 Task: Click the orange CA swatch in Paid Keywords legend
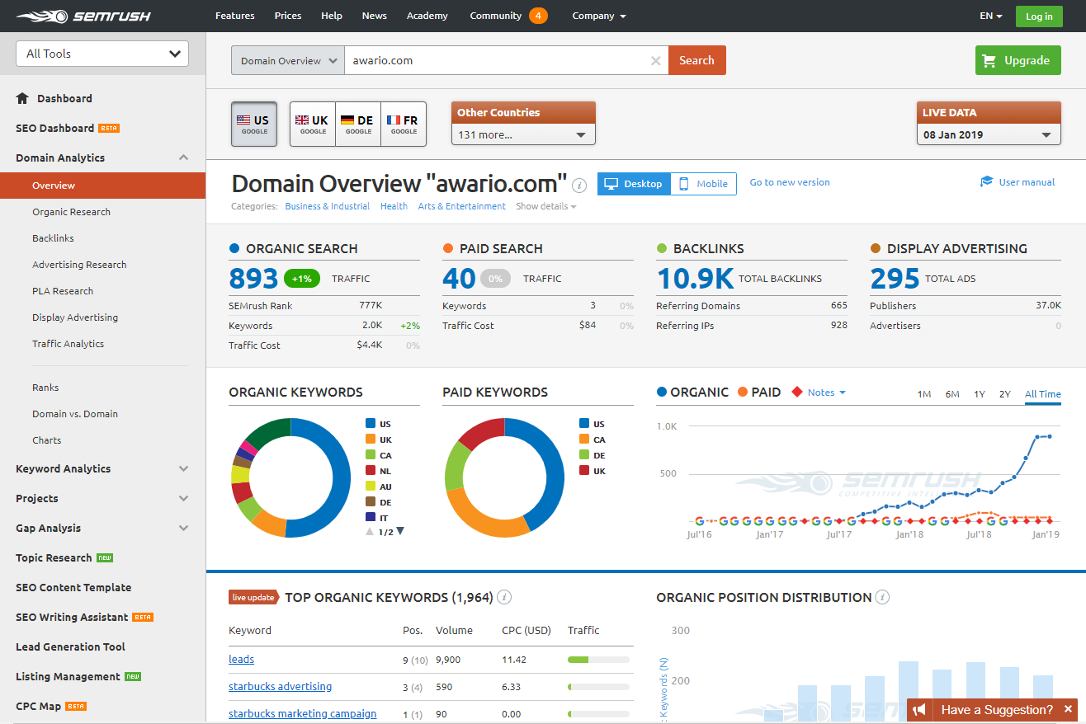pyautogui.click(x=584, y=439)
